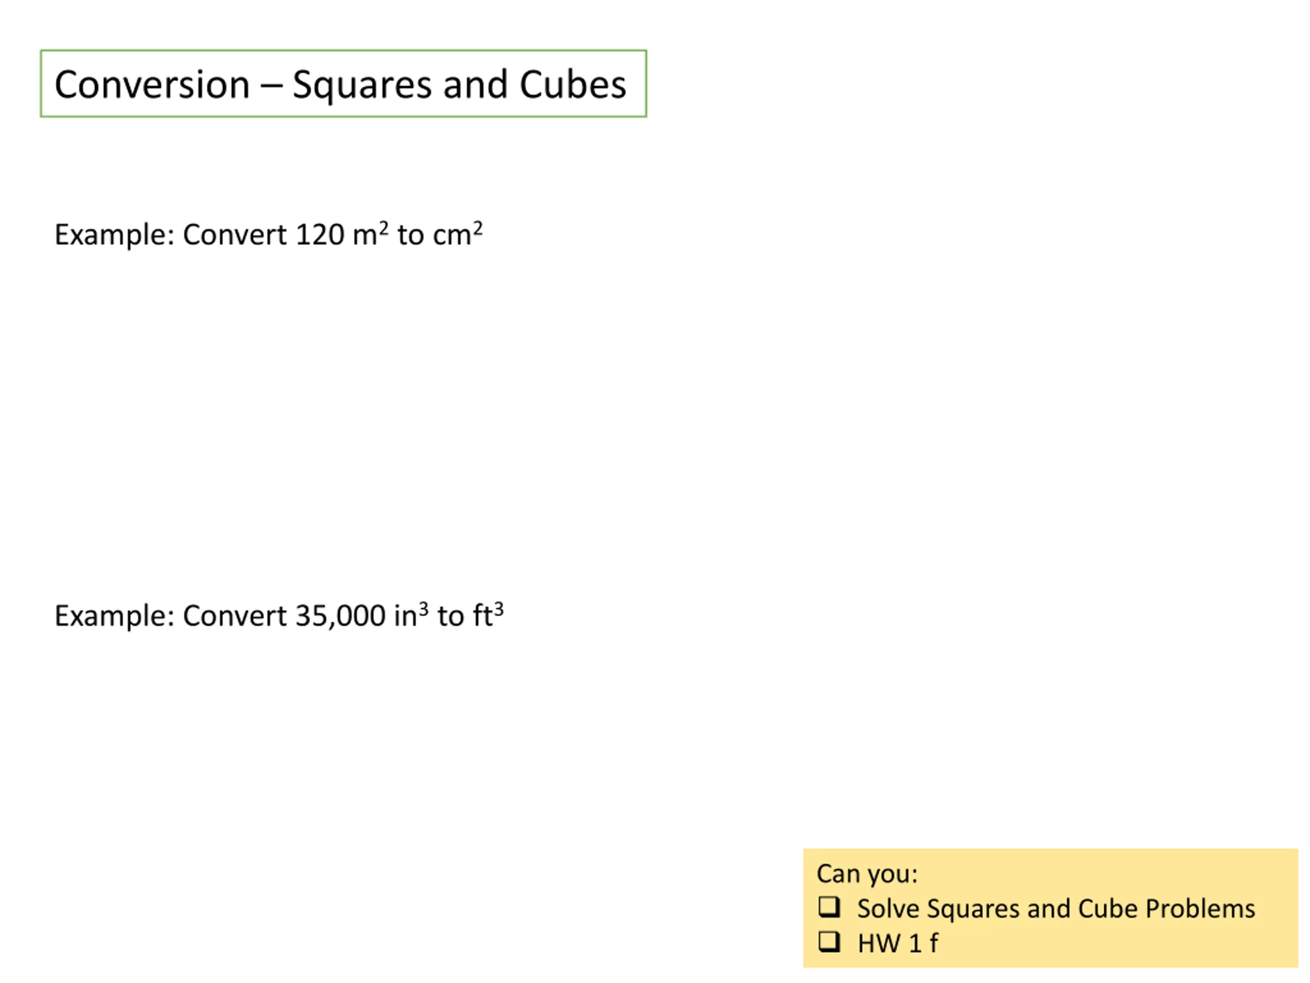The height and width of the screenshot is (983, 1310).
Task: Click the Solve Squares and Cube Problems text
Action: tap(1056, 908)
